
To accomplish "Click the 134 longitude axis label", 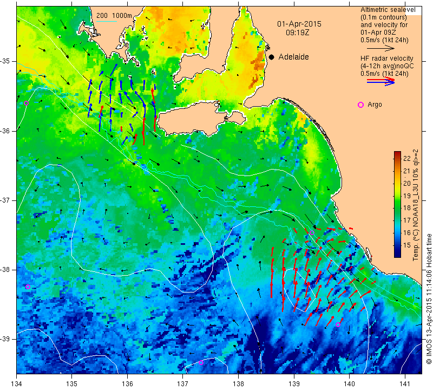I will coord(17,384).
